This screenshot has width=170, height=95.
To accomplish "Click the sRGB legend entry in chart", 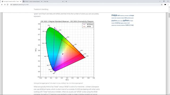I will tap(87, 26).
